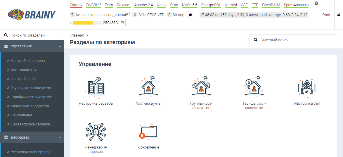343x157 pixels.
Task: Click the disk drive icon beside 25G/38G
Action: click(x=122, y=23)
